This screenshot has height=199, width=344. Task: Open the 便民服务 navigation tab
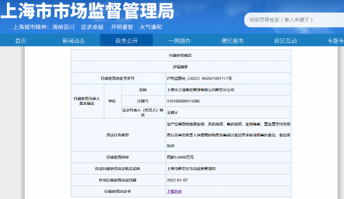click(233, 41)
